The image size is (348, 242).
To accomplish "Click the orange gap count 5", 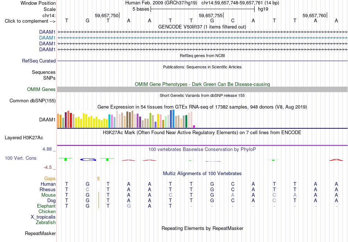I will click(98, 178).
